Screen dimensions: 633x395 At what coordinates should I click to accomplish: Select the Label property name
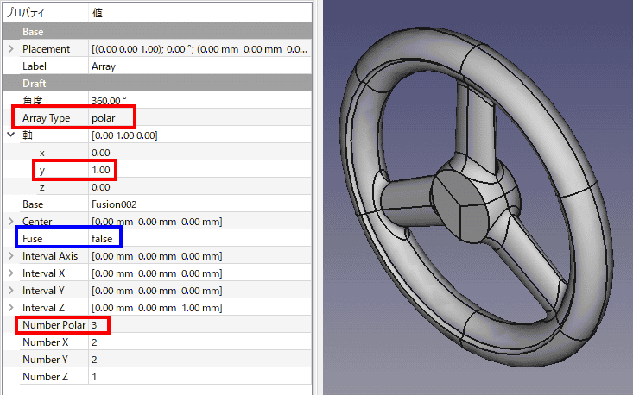click(35, 66)
